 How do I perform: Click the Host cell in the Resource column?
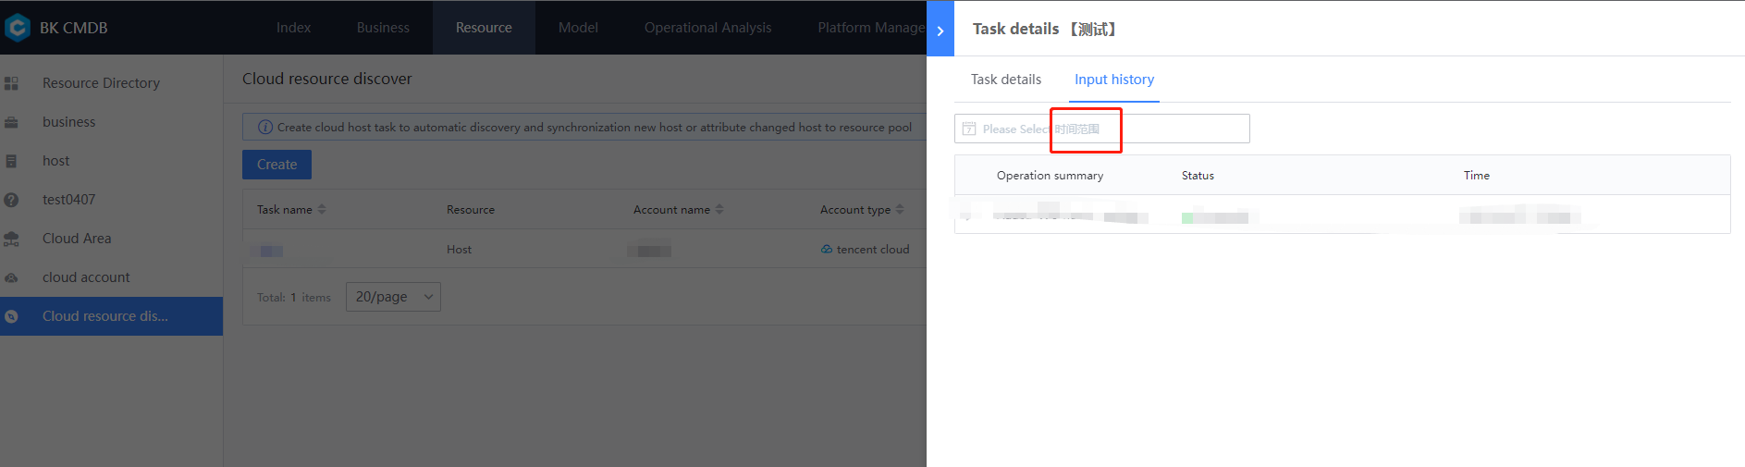coord(459,250)
